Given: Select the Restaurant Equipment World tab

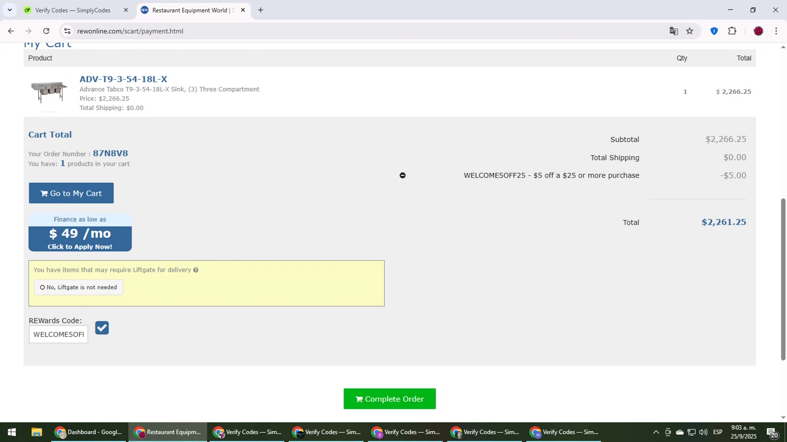Looking at the screenshot, I should (192, 10).
